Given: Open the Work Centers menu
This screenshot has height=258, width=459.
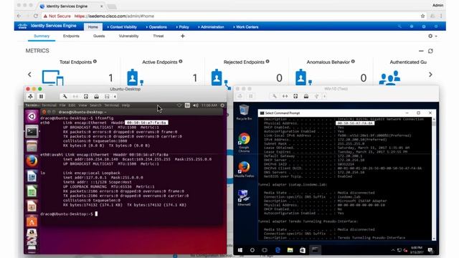Looking at the screenshot, I should click(x=246, y=27).
